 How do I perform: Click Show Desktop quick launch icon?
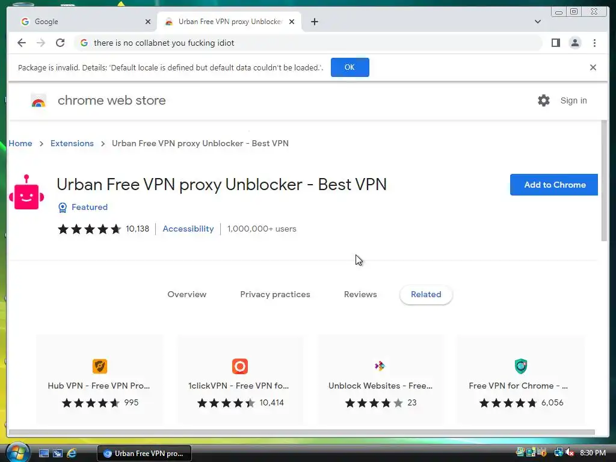tap(43, 454)
